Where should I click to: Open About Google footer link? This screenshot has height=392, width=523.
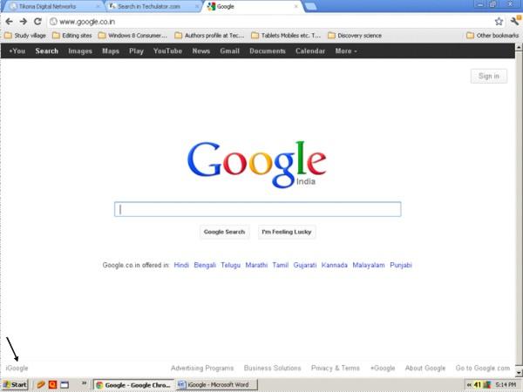point(425,368)
